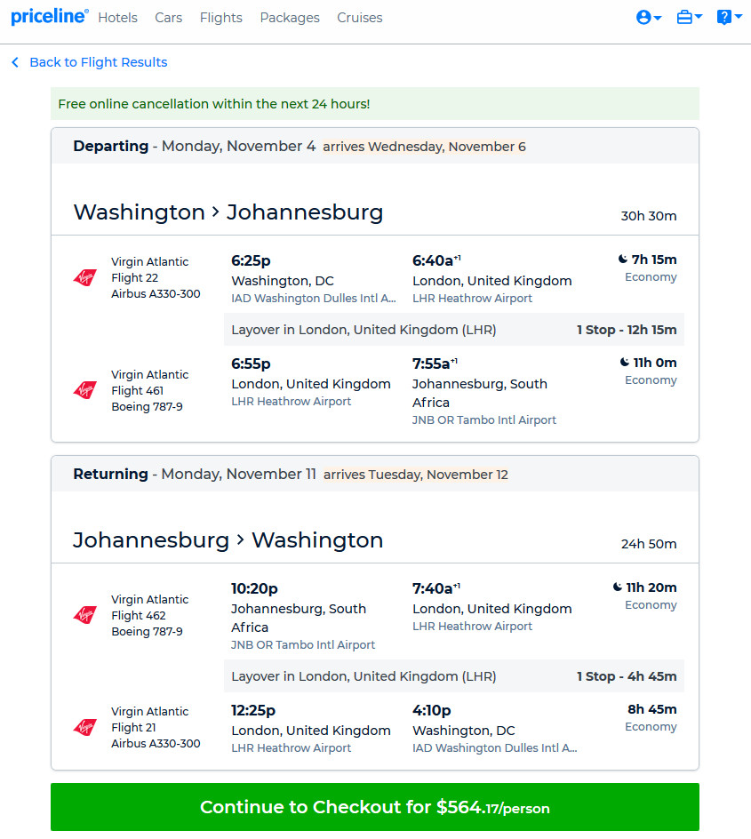The image size is (751, 839).
Task: Open the My Trips briefcase menu
Action: click(690, 17)
